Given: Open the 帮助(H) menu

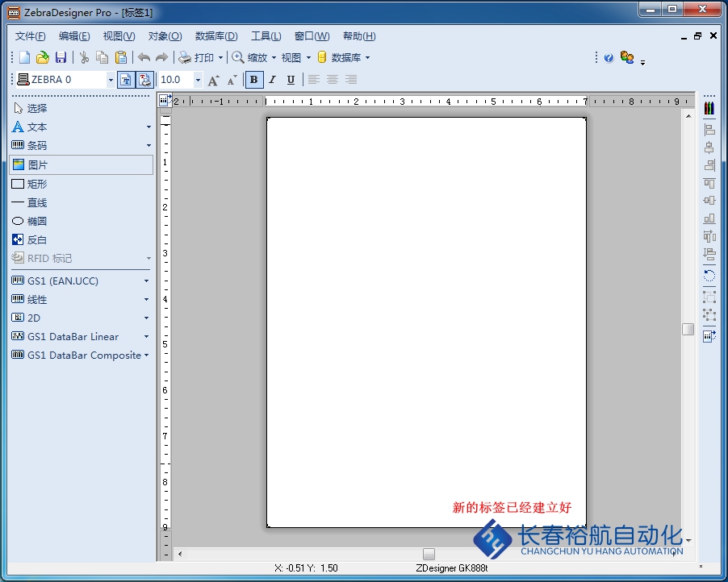Looking at the screenshot, I should click(x=359, y=36).
